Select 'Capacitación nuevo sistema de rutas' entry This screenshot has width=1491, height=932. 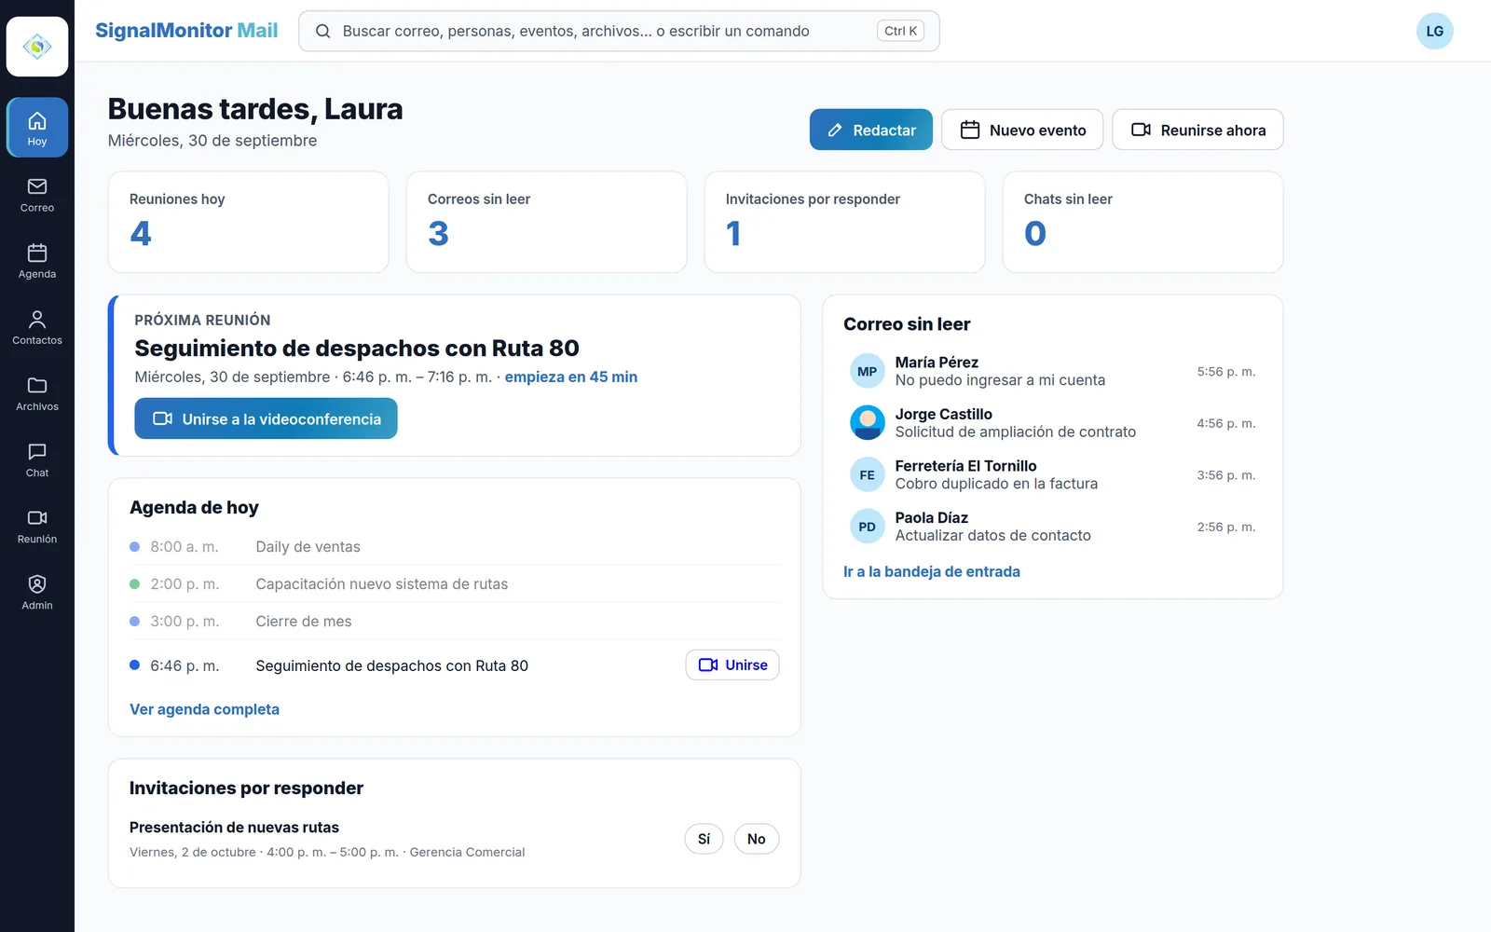(x=455, y=584)
